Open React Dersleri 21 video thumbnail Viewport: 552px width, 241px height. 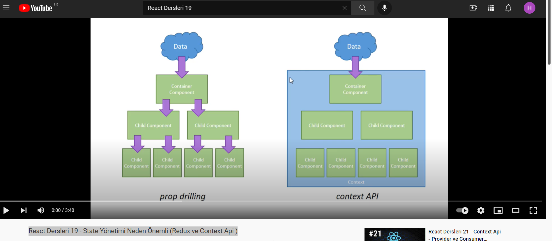(394, 235)
